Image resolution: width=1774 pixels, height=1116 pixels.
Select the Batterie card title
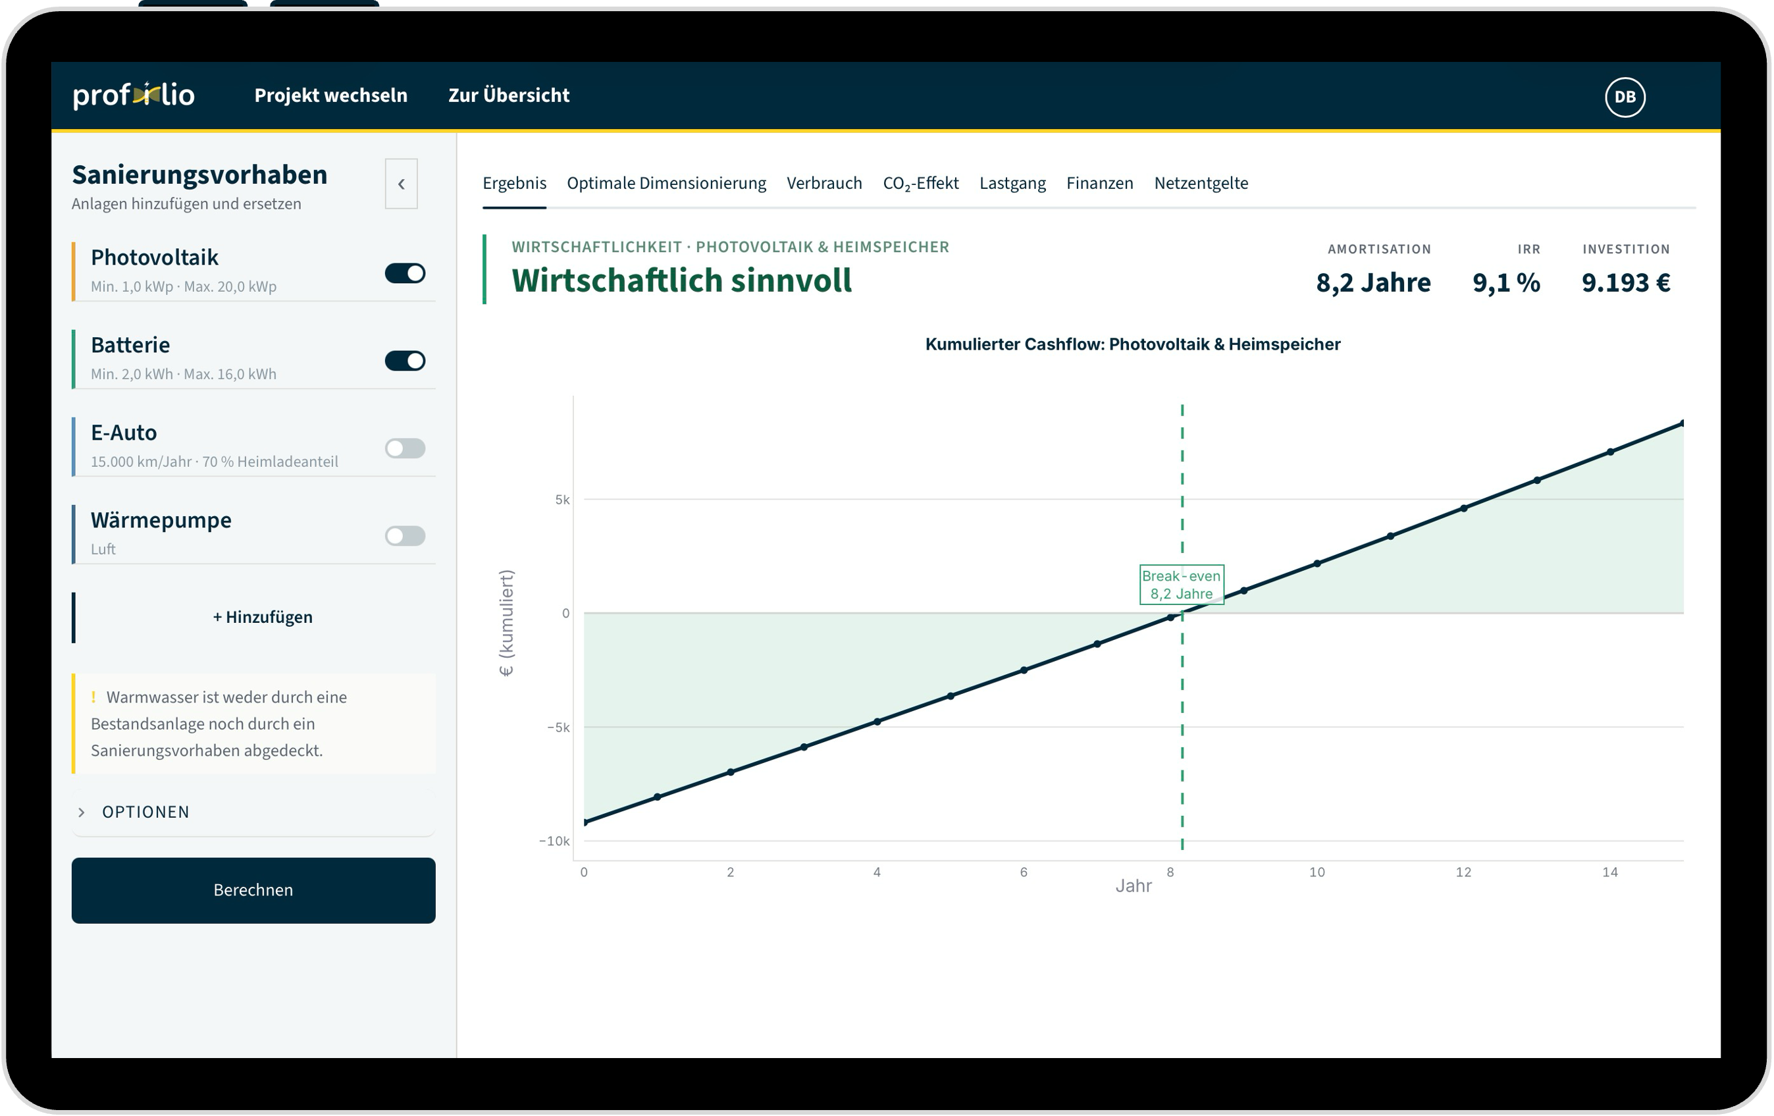tap(130, 345)
